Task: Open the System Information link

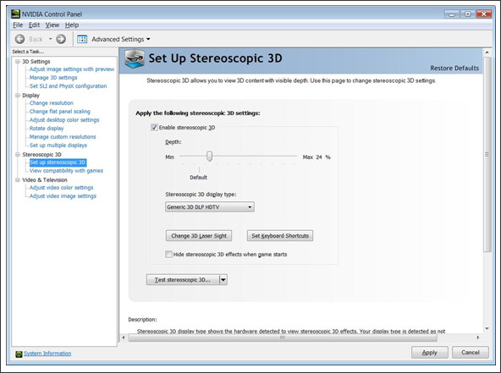Action: (x=47, y=354)
